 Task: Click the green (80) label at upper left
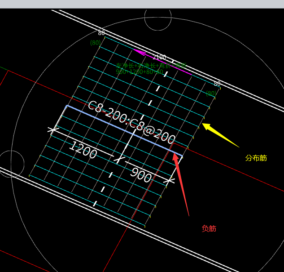click(x=96, y=43)
